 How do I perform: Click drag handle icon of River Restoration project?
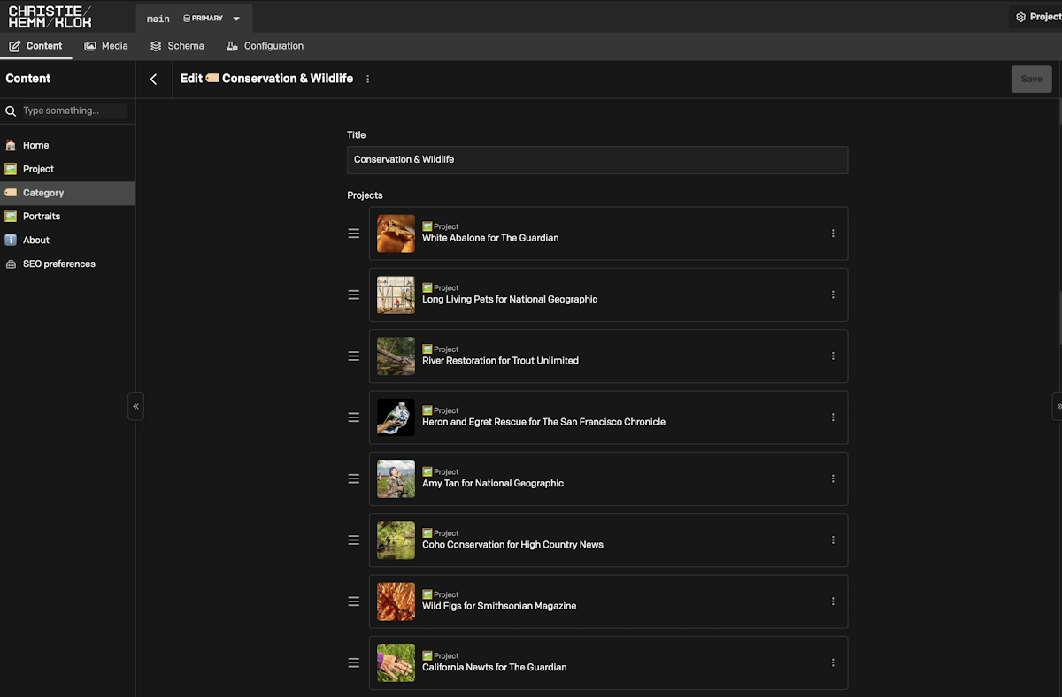click(354, 356)
